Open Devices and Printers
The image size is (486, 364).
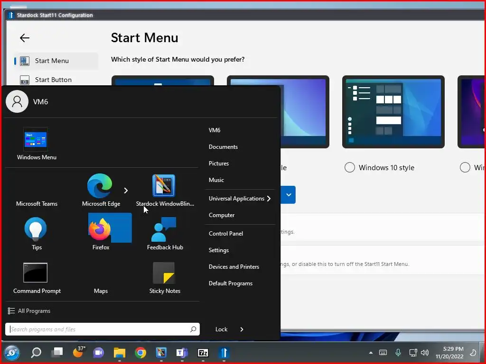[234, 267]
